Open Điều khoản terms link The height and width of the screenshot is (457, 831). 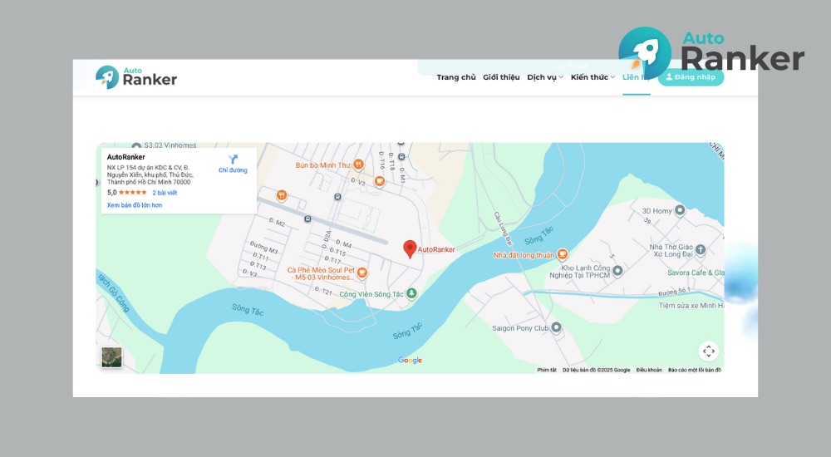[x=649, y=370]
